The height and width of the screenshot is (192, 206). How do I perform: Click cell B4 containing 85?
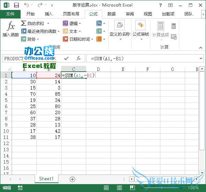click(49, 94)
